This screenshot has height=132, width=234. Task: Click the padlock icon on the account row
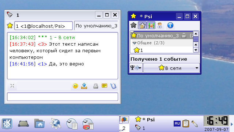point(184,35)
